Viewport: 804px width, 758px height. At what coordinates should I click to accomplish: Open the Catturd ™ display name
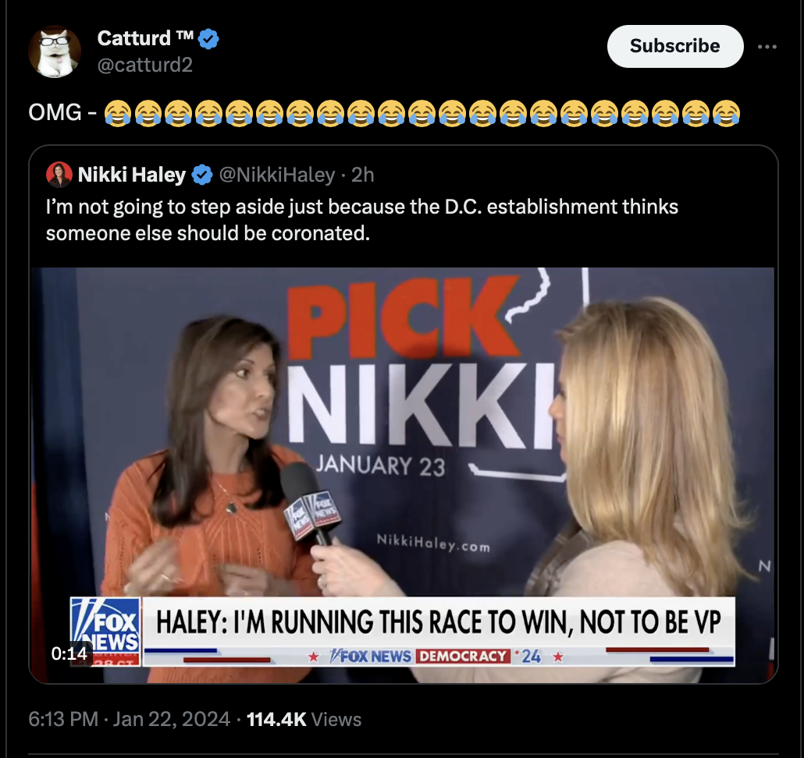145,38
